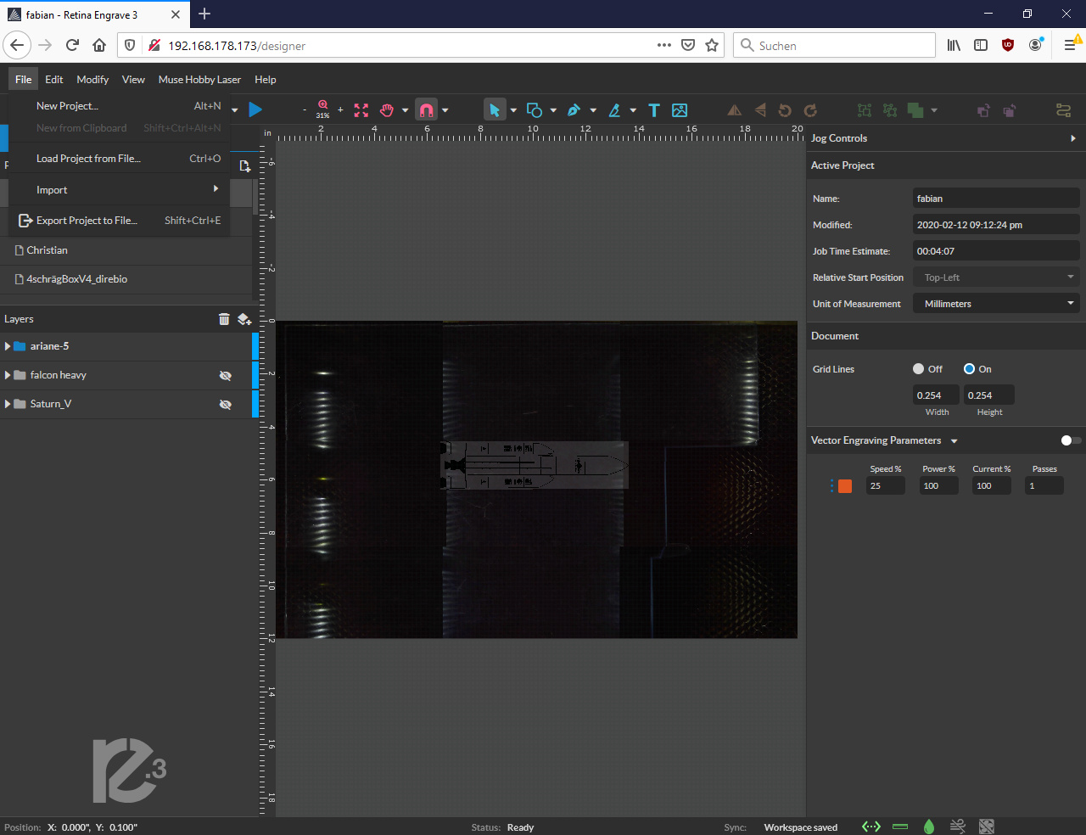1086x835 pixels.
Task: Set Grid Lines to On
Action: (969, 369)
